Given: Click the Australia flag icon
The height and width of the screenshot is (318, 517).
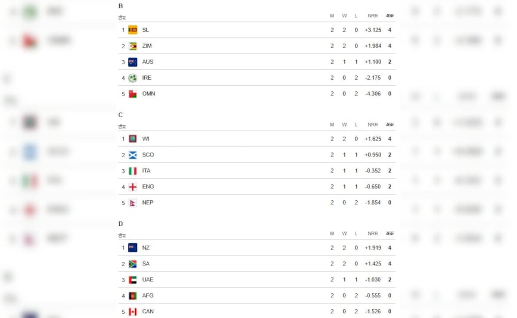Looking at the screenshot, I should tap(133, 62).
